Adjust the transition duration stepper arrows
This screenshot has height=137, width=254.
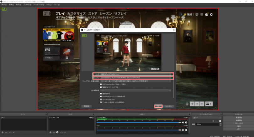point(220,124)
